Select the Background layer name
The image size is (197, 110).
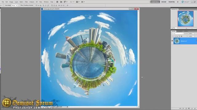(184, 41)
